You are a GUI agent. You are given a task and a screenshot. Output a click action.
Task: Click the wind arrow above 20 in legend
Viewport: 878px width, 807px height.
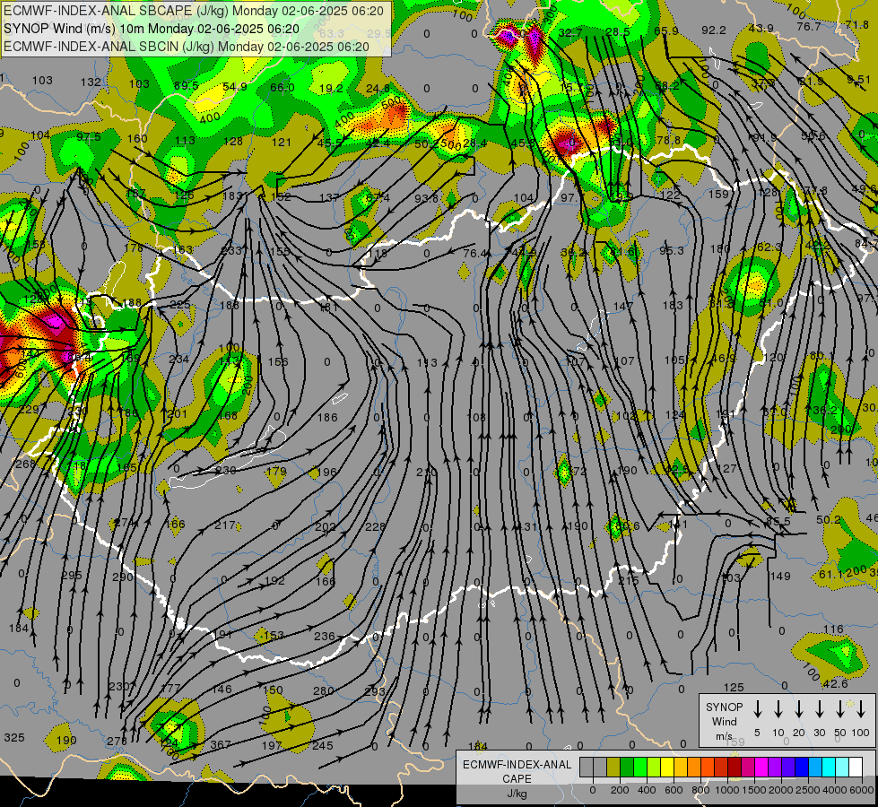[x=798, y=709]
